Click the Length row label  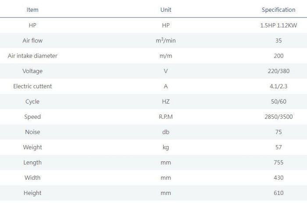pos(32,163)
